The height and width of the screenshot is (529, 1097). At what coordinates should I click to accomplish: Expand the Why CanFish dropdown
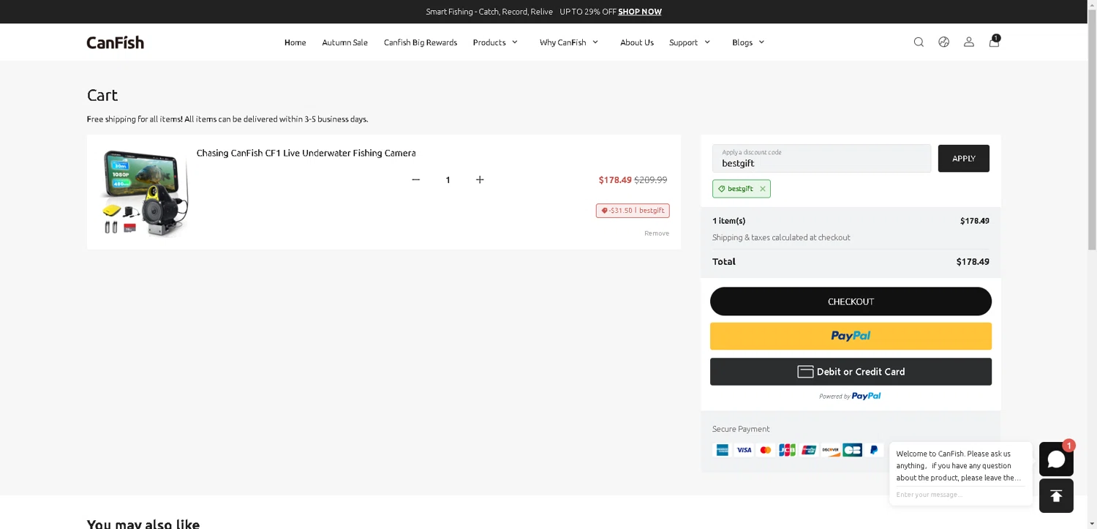pos(569,42)
